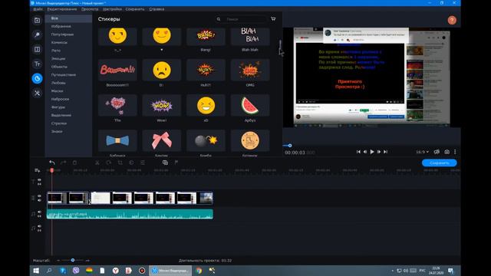This screenshot has height=276, width=491.
Task: Toggle link icon on first audio track
Action: (x=39, y=216)
